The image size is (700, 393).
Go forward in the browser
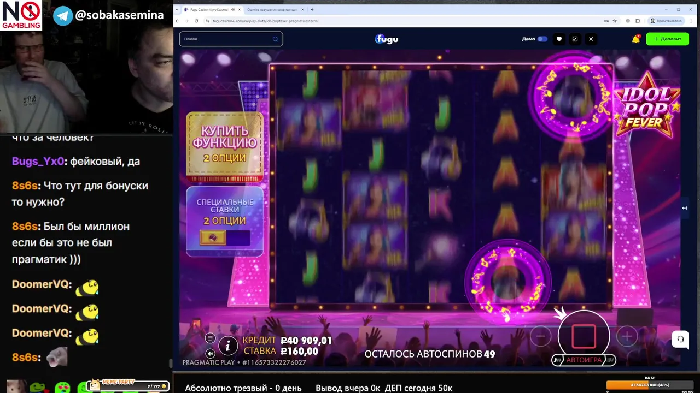click(186, 21)
